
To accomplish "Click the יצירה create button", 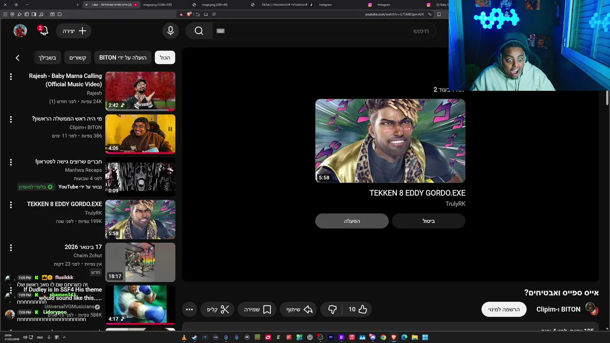I will [x=74, y=31].
